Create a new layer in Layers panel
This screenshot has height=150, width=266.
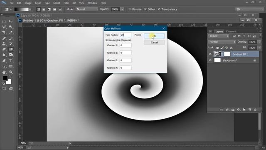249,110
